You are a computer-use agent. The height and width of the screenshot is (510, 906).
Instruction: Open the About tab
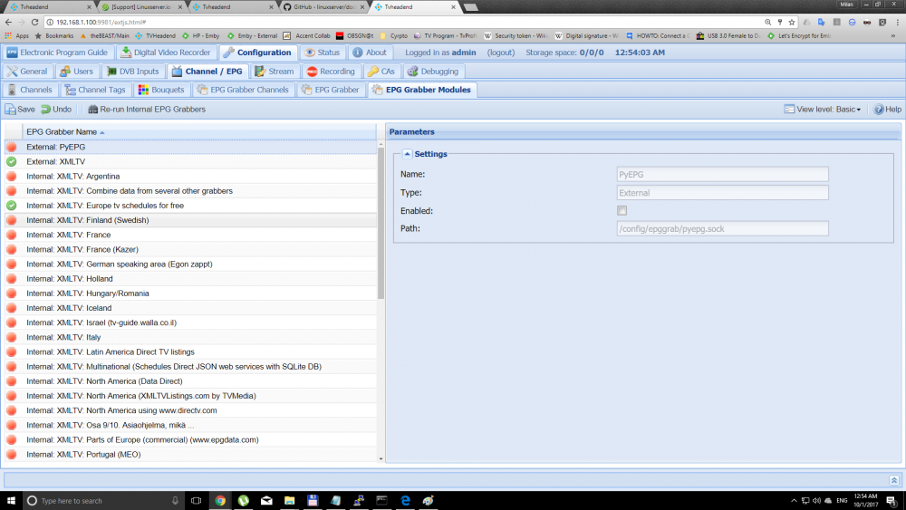[x=370, y=52]
